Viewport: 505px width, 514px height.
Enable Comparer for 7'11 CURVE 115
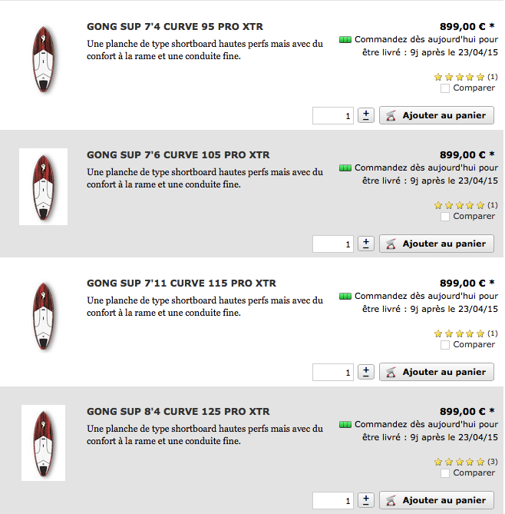[x=445, y=345]
